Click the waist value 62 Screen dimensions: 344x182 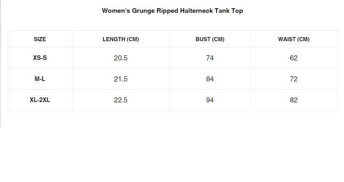294,58
